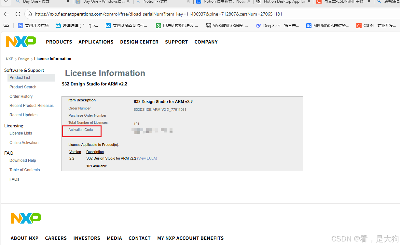Close the Day One Windows tab

[128, 2]
